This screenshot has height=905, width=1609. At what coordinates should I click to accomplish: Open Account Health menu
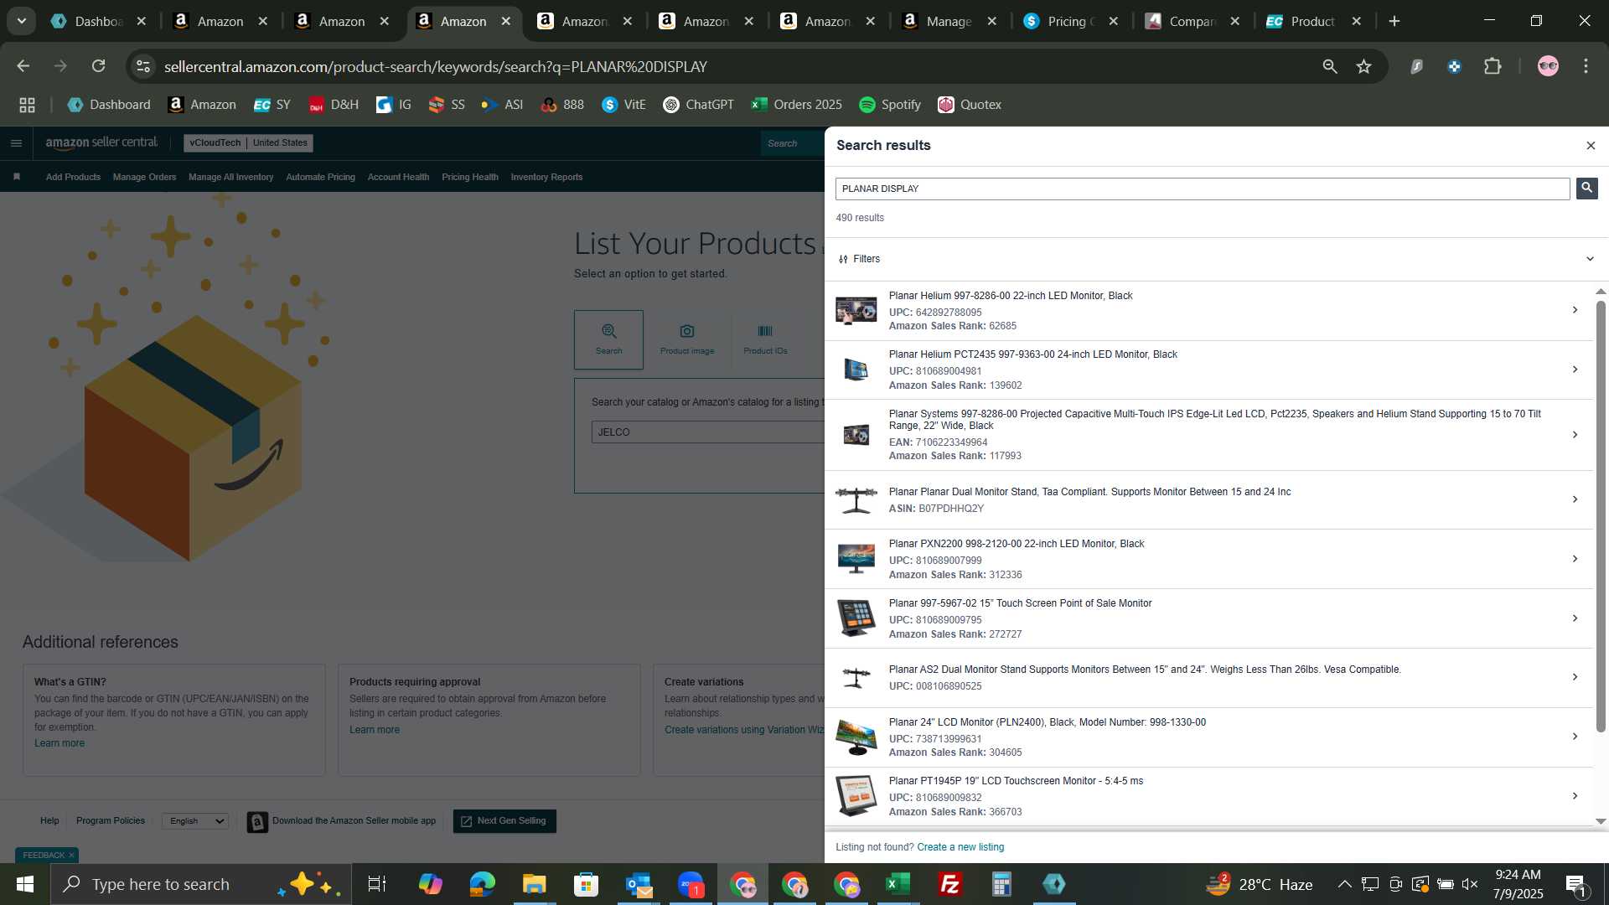click(x=398, y=177)
